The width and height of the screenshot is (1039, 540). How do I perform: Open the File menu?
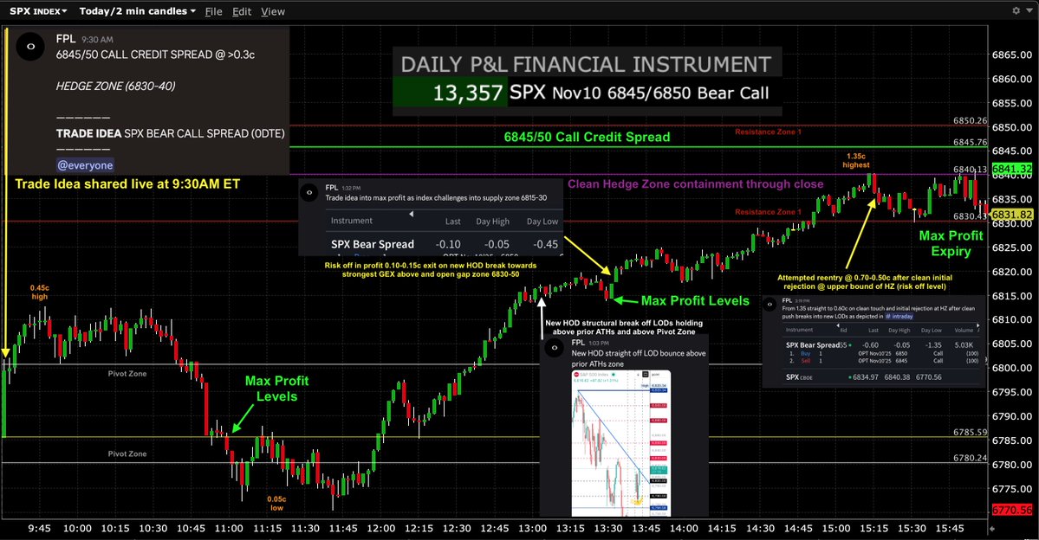coord(213,11)
